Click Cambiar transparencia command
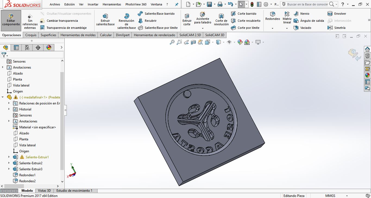Viewport: 371px width, 198px height. coord(59,21)
